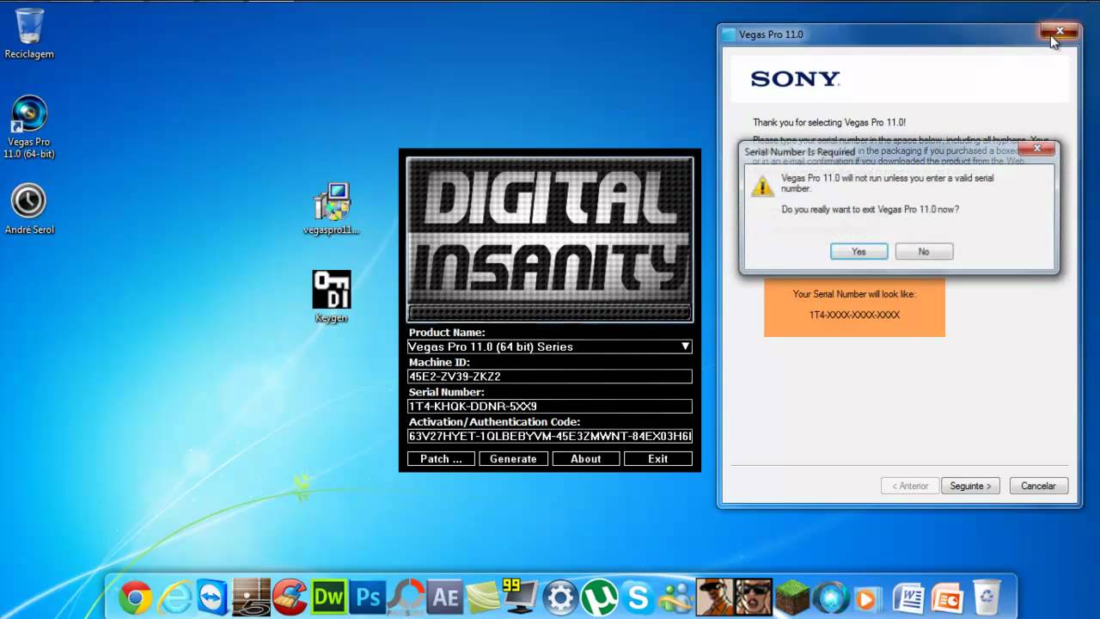
Task: Click the '1T4-XXXX-XXXX-XXXX' sample serial text
Action: coord(854,315)
